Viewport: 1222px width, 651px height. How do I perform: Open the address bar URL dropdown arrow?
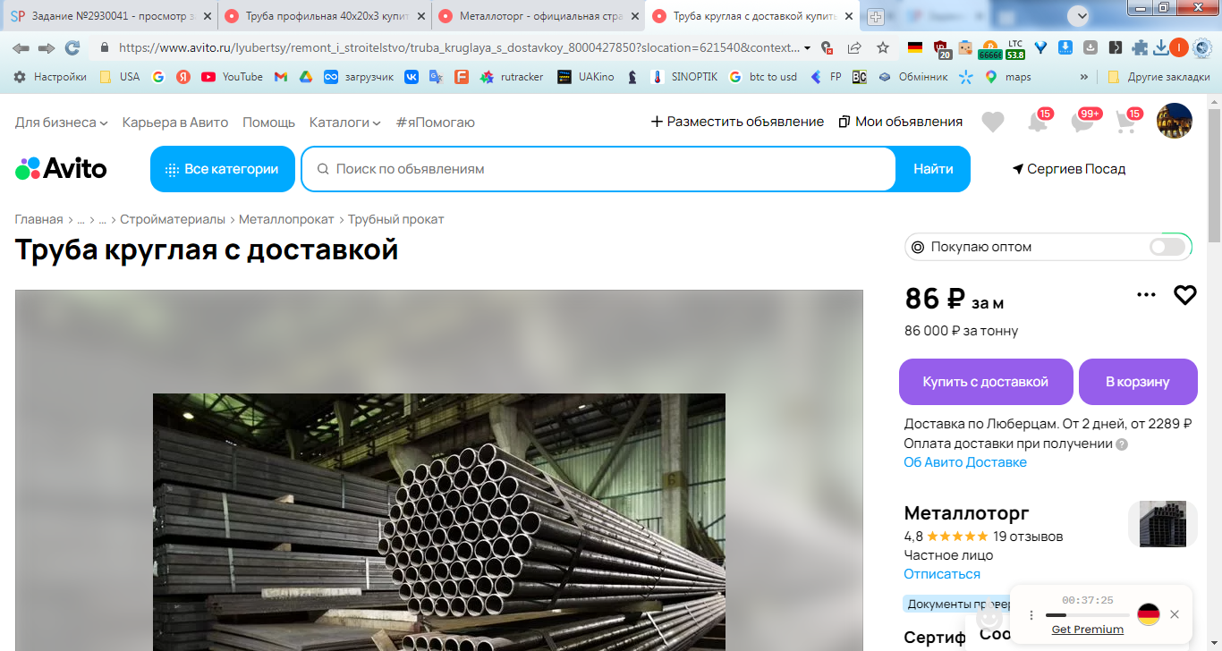point(808,48)
